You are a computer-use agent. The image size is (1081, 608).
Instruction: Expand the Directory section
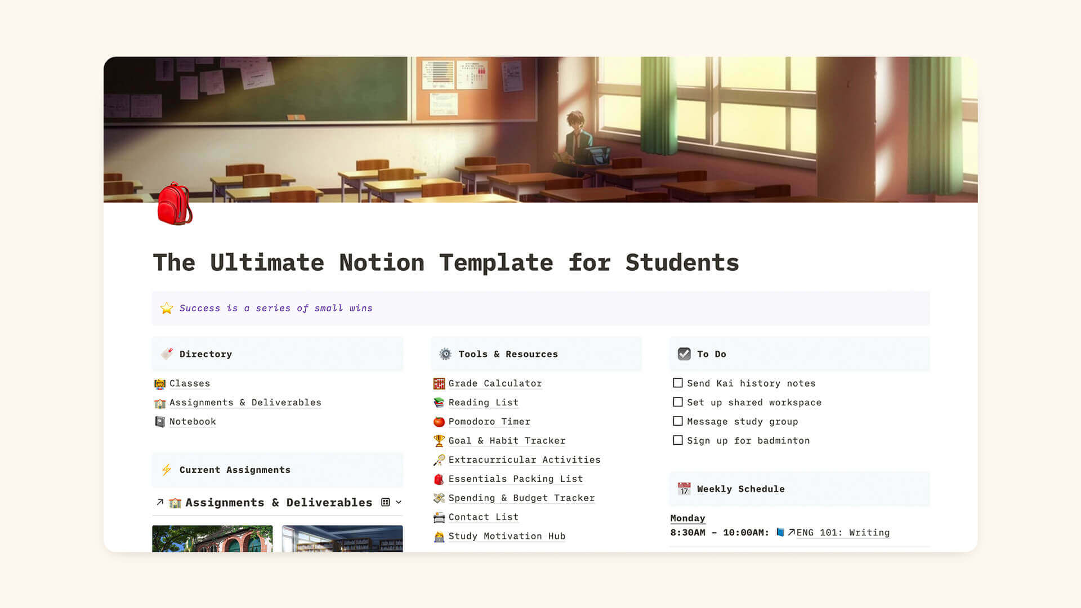tap(206, 352)
